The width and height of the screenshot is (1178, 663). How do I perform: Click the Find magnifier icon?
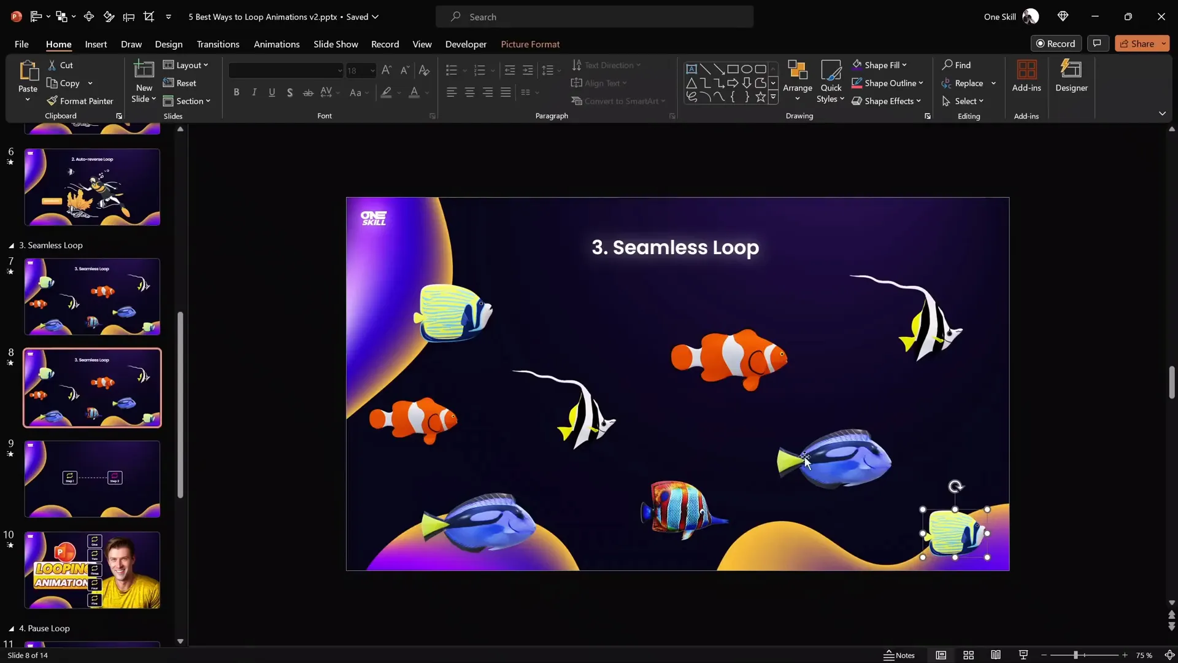[947, 64]
